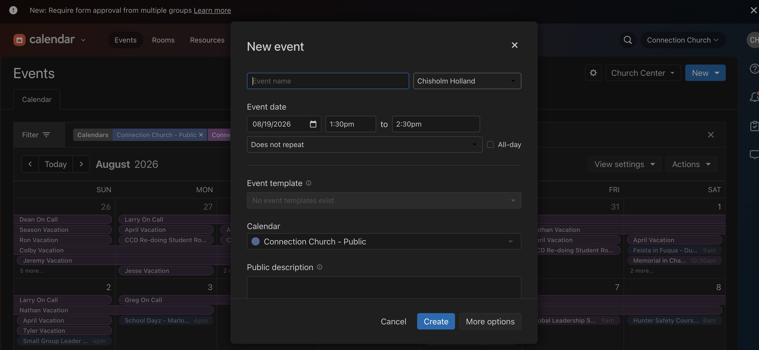The width and height of the screenshot is (759, 350).
Task: Go to the Events nav tab
Action: coord(125,40)
